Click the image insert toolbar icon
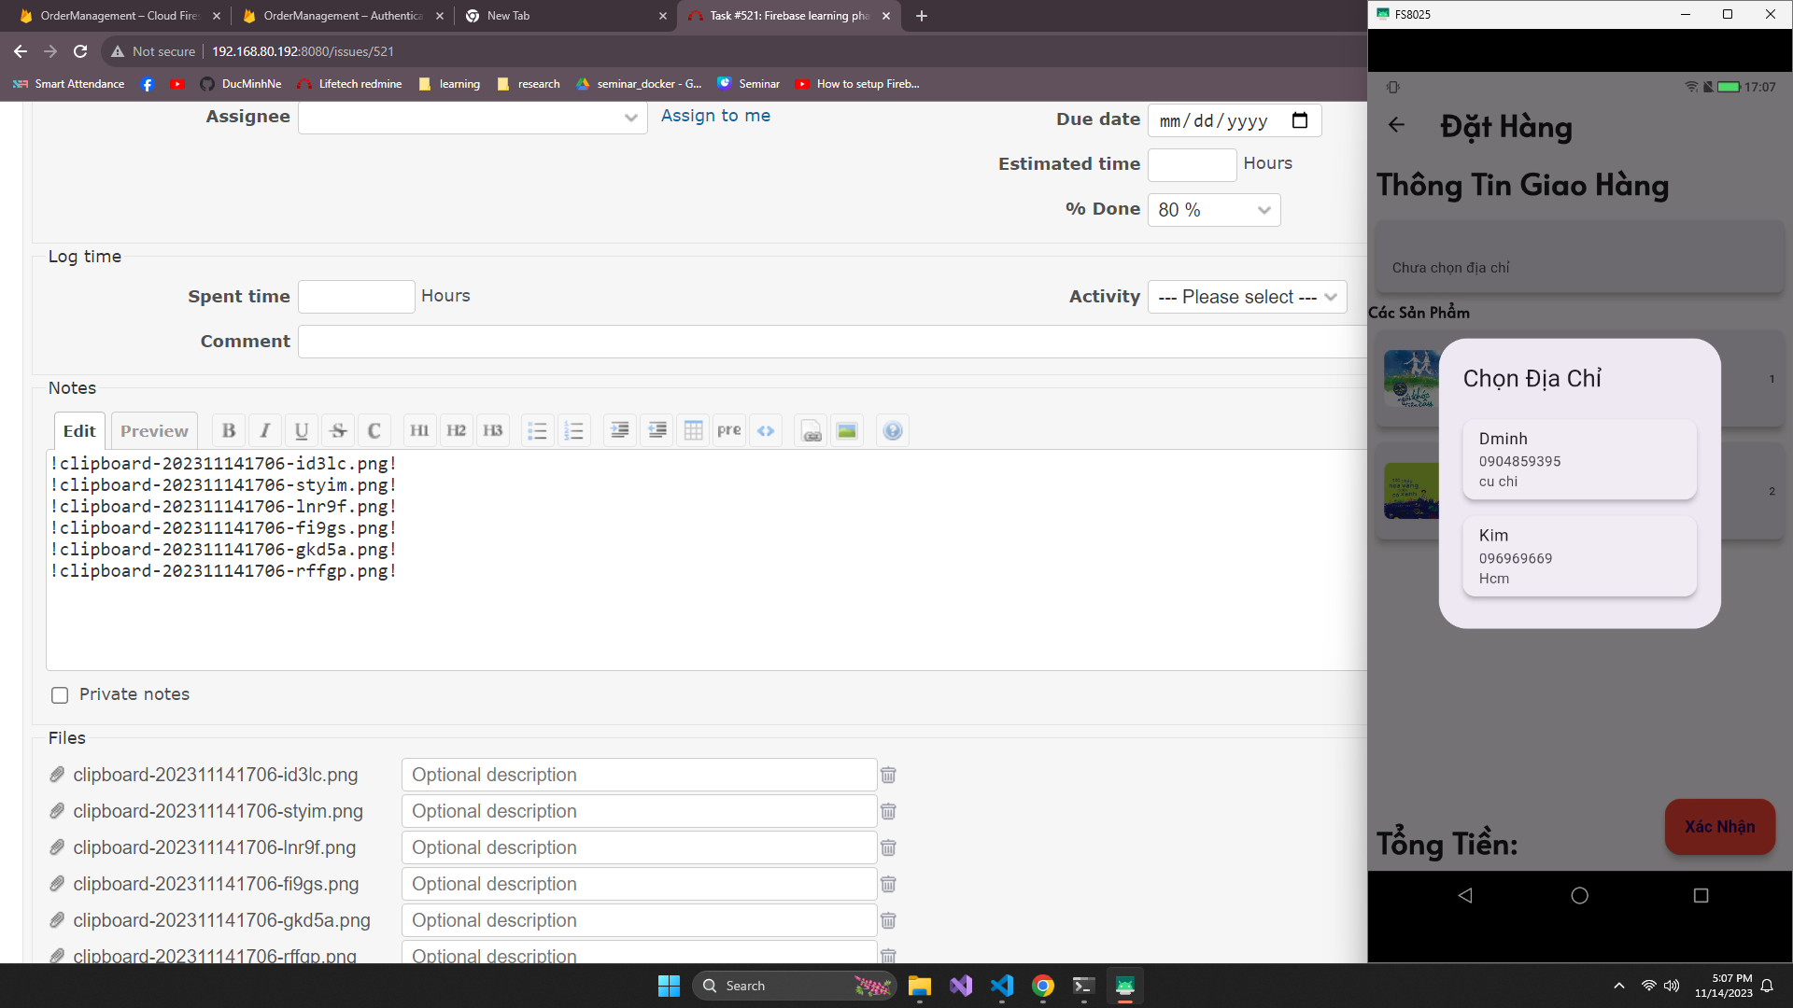Viewport: 1793px width, 1008px height. (847, 430)
